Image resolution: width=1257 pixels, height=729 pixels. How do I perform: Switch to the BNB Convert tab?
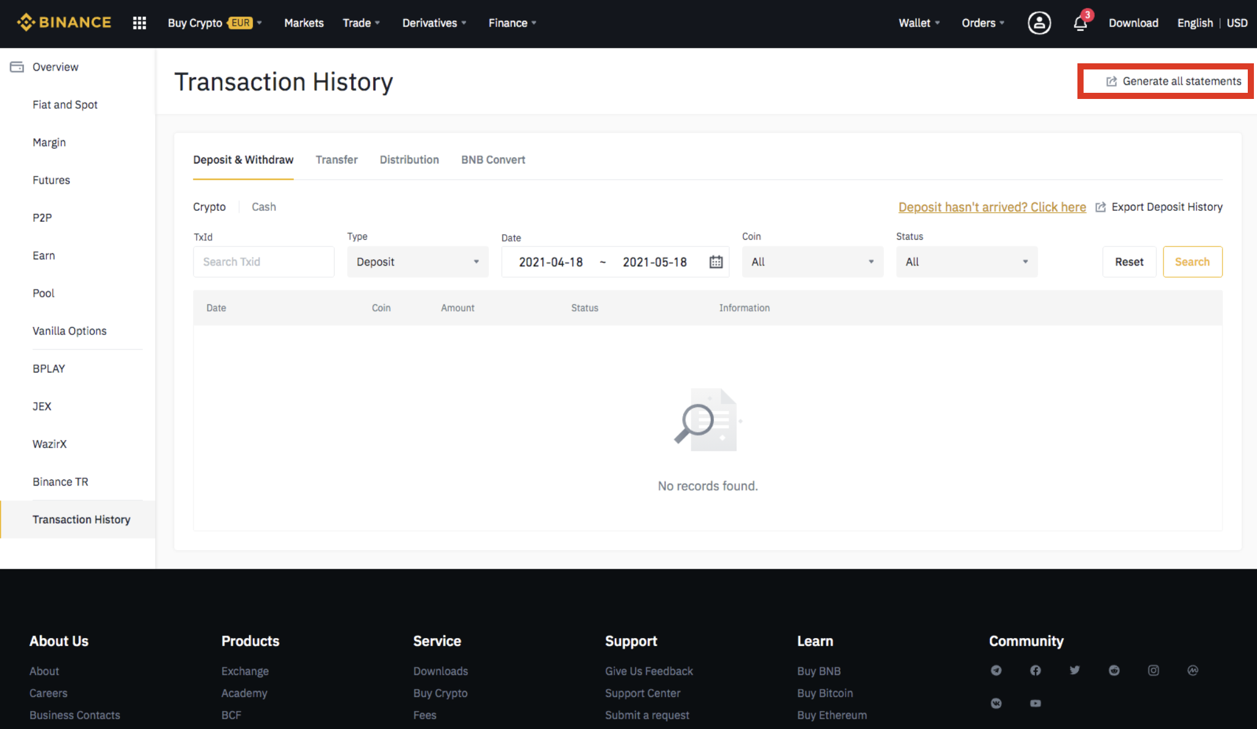pos(493,160)
